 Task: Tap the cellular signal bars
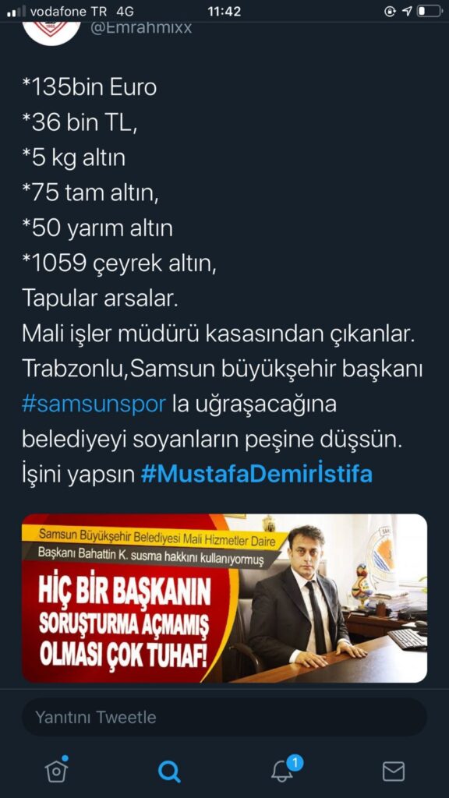click(x=16, y=11)
